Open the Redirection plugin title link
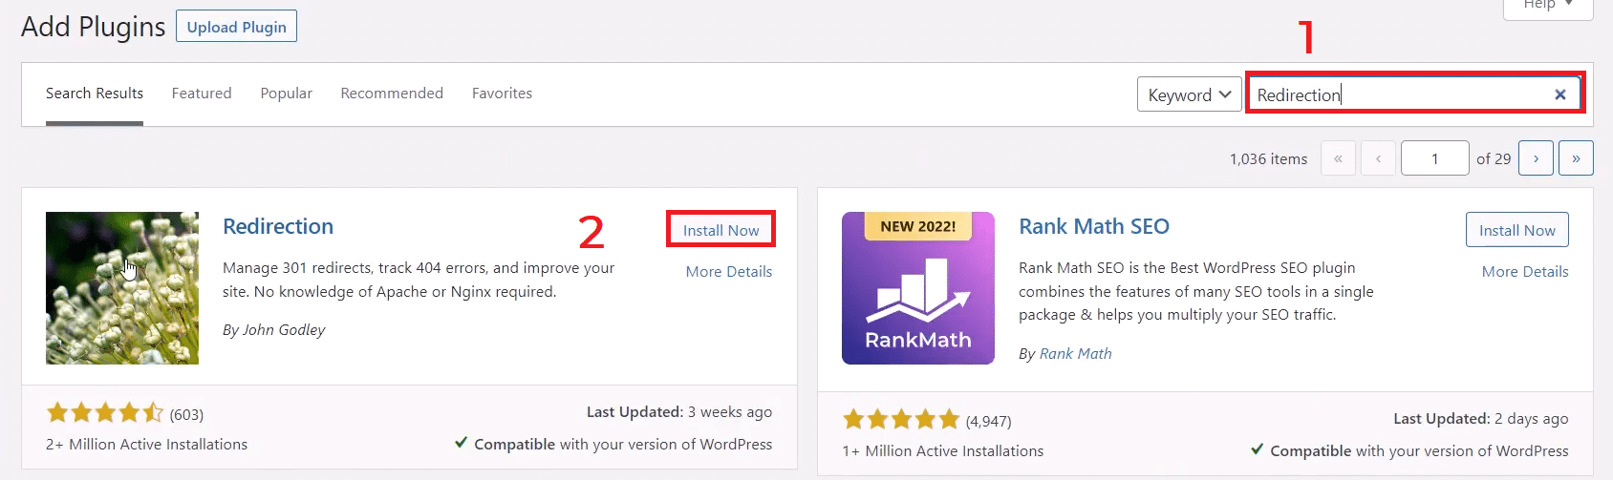This screenshot has height=480, width=1613. [278, 227]
